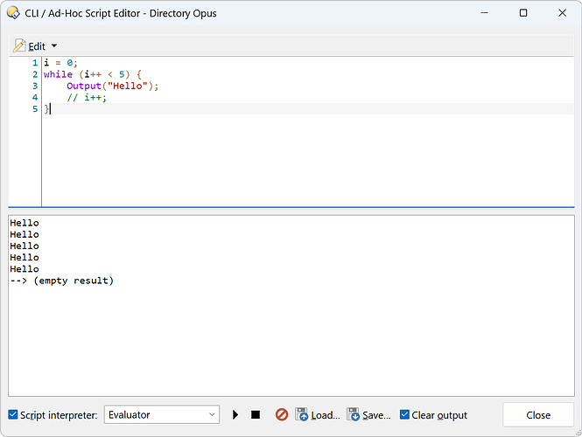This screenshot has height=437, width=582.
Task: Open the Edit menu
Action: click(37, 45)
